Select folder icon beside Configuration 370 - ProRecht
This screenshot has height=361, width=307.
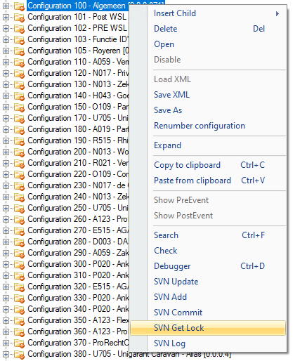click(x=19, y=343)
